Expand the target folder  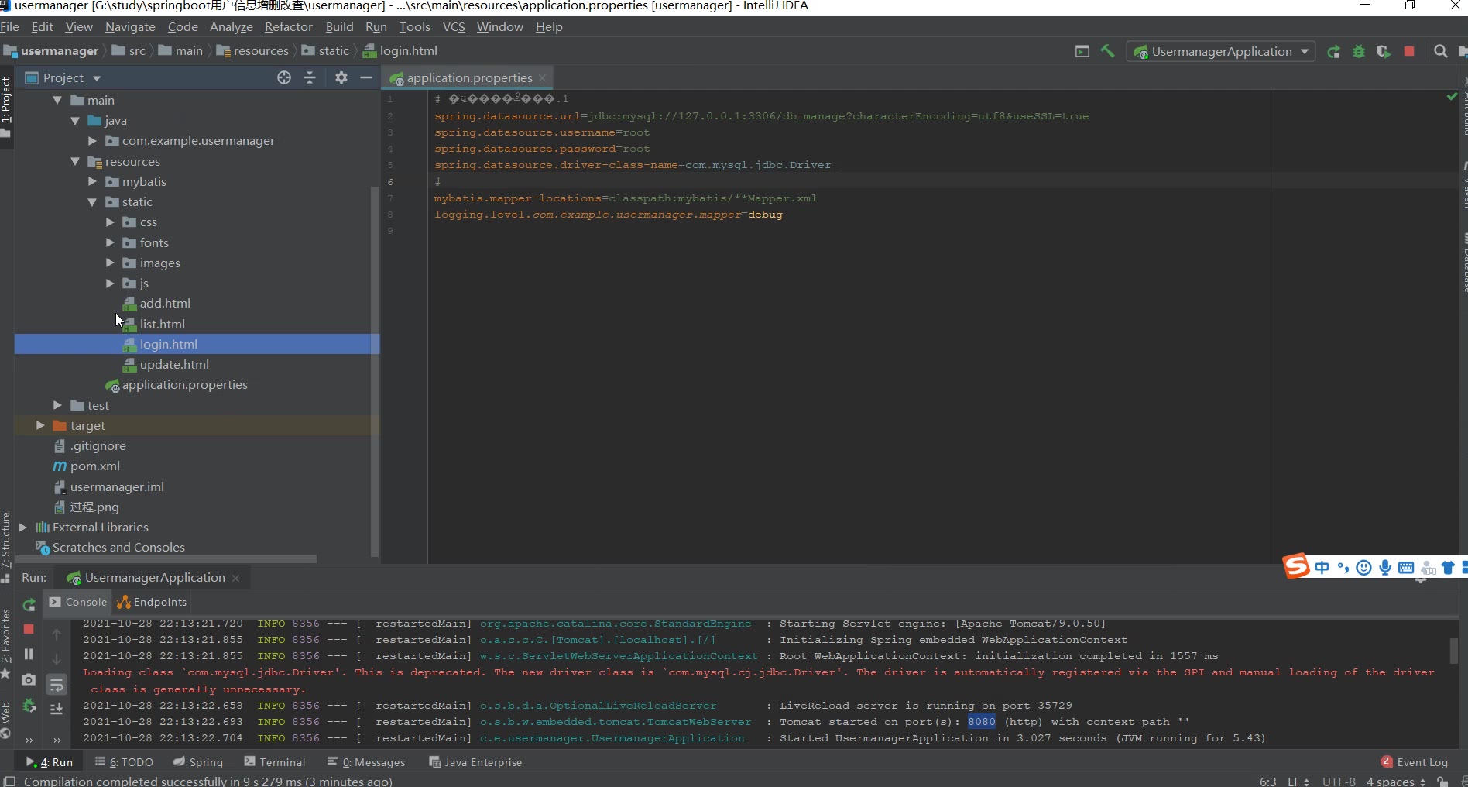pos(40,425)
